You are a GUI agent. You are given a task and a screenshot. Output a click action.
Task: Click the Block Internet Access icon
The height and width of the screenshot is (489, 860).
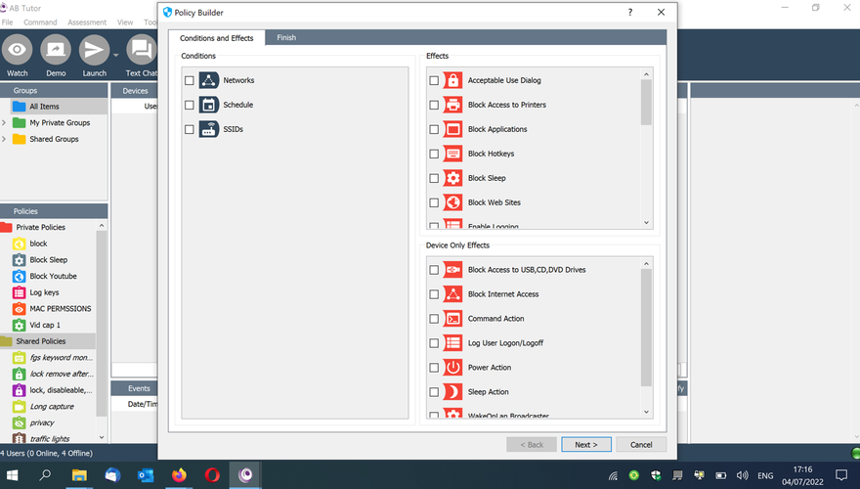click(453, 294)
